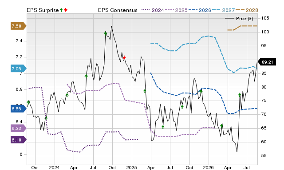Click the 2025 dashed lavender legend entry
Screen dimensions: 284x170
pyautogui.click(x=176, y=10)
